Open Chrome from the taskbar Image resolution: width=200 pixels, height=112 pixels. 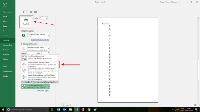pos(89,109)
